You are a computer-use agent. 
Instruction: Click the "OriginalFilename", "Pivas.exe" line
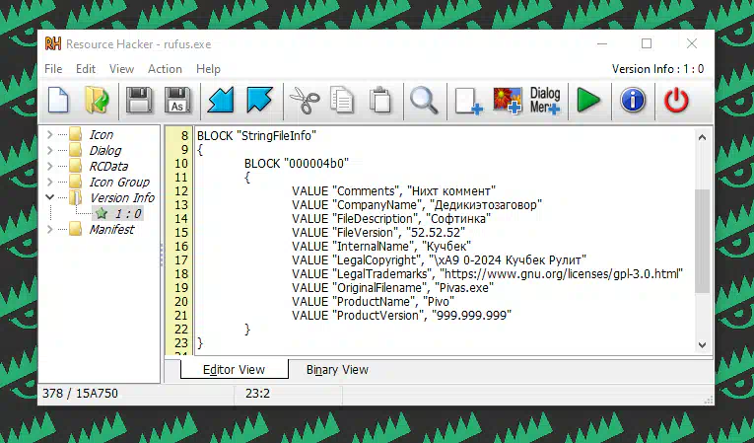click(392, 287)
